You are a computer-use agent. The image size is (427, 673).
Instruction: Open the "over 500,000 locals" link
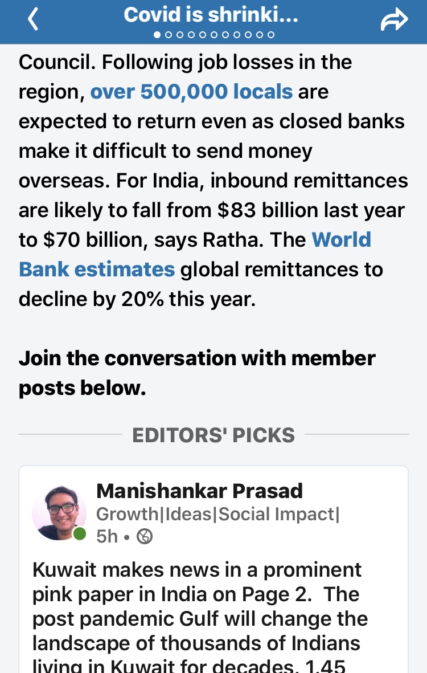pyautogui.click(x=191, y=91)
